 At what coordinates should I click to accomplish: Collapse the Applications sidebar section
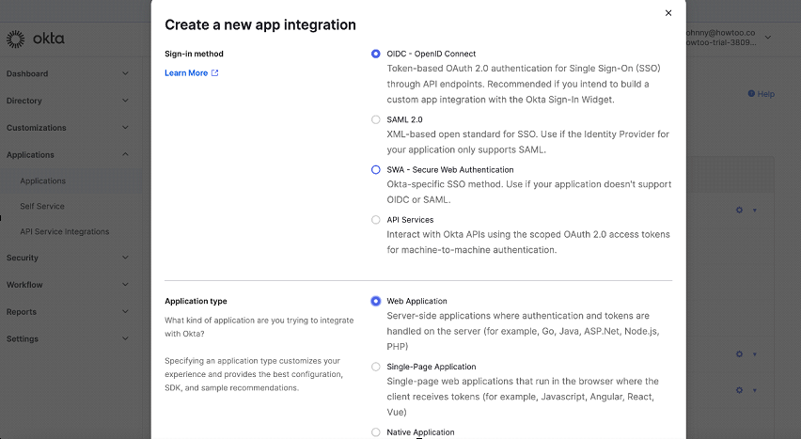click(x=125, y=155)
